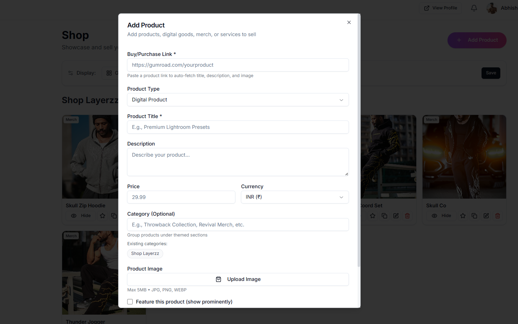Open the View Profile link
The image size is (518, 324).
pos(440,8)
